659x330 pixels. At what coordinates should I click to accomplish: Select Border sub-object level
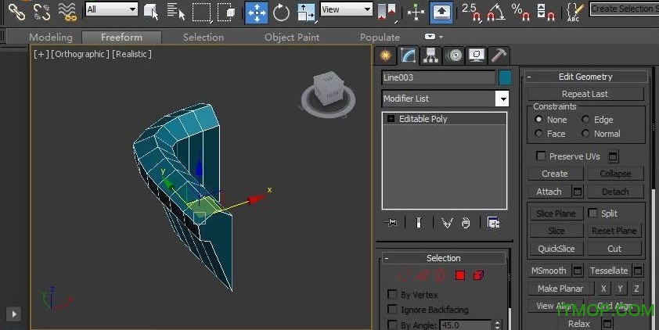tap(440, 275)
